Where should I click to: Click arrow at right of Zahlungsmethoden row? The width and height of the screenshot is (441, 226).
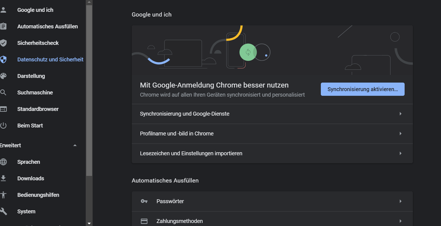(400, 221)
